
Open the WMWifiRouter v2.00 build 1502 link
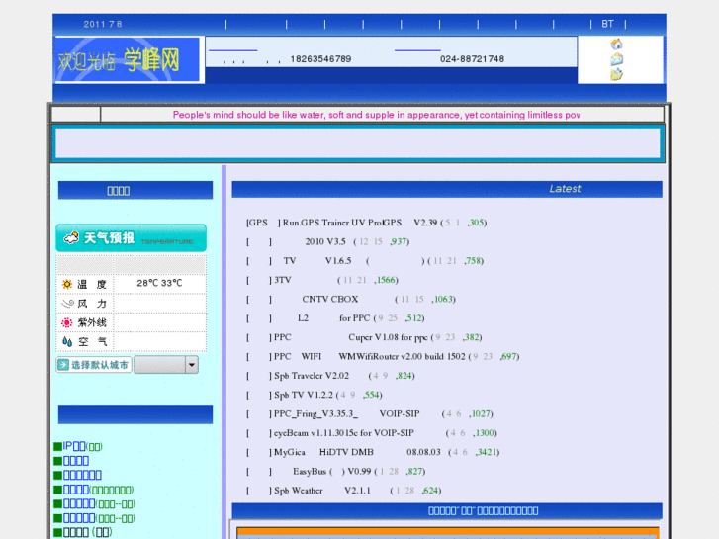[401, 356]
